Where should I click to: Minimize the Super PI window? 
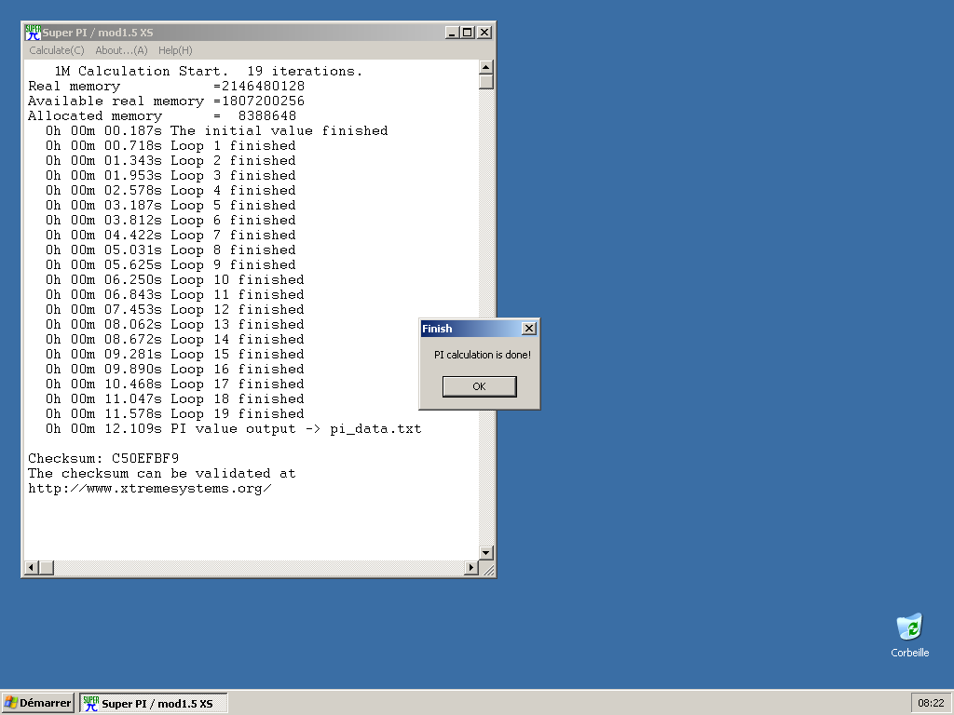coord(452,33)
